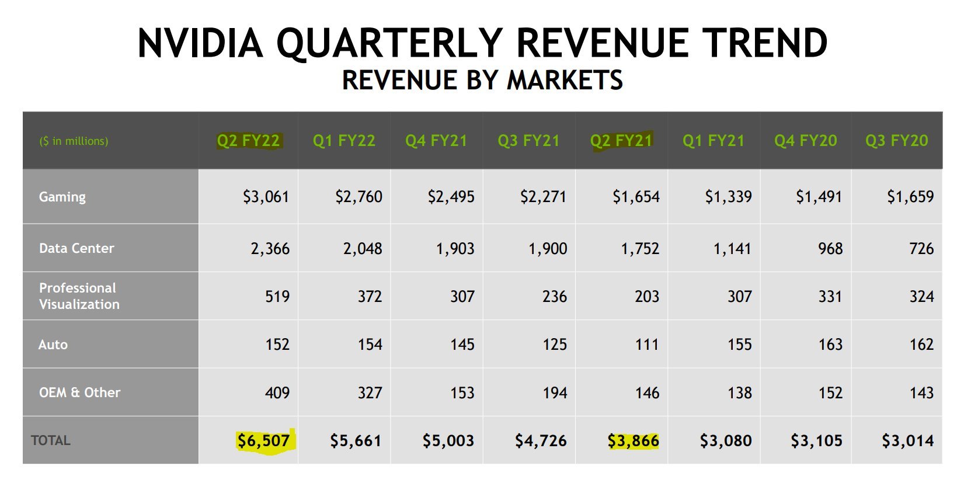Click Professional Visualization value '203'
Image resolution: width=957 pixels, height=483 pixels.
(647, 297)
